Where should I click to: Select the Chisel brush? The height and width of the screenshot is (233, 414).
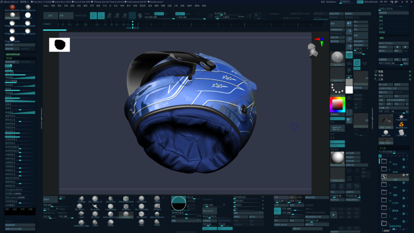tap(157, 199)
